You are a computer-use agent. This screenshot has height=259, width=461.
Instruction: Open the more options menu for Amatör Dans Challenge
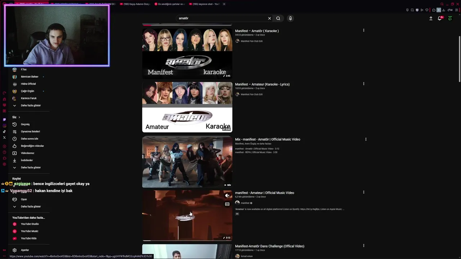(x=364, y=246)
